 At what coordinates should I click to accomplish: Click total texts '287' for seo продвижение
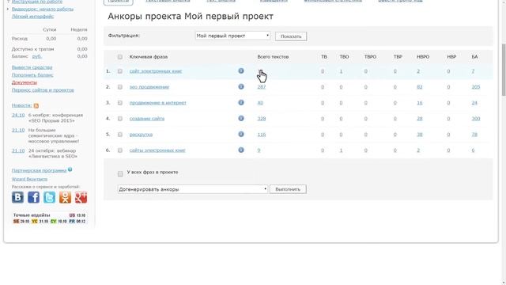[x=262, y=87]
